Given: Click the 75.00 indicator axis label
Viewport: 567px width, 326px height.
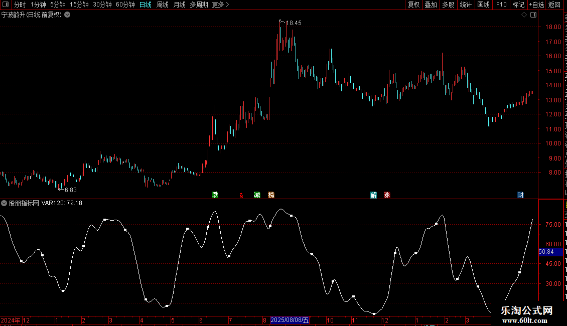Looking at the screenshot, I should pyautogui.click(x=553, y=225).
